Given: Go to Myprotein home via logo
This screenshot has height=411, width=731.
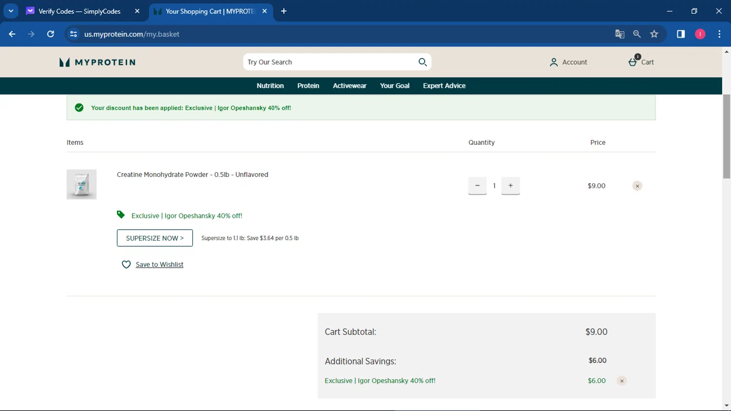Looking at the screenshot, I should point(97,62).
